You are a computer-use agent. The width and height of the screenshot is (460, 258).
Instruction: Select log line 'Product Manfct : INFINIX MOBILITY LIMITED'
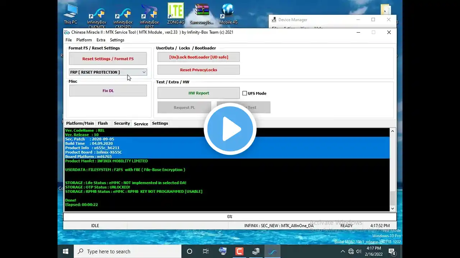point(106,161)
